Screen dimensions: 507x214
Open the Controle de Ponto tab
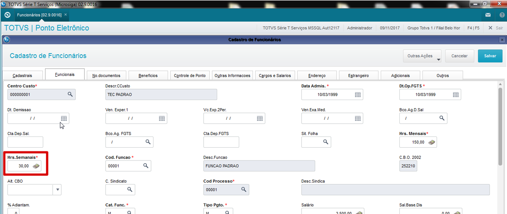click(x=190, y=76)
